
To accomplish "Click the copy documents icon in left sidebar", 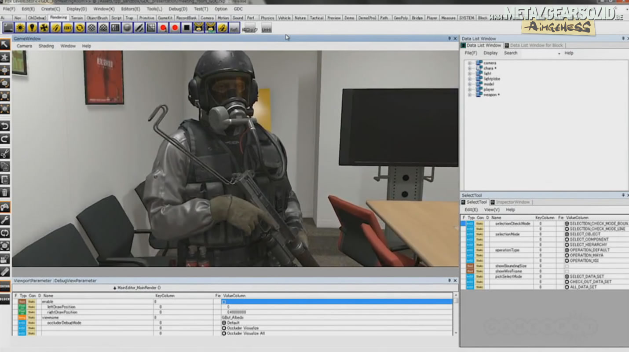I will click(5, 166).
